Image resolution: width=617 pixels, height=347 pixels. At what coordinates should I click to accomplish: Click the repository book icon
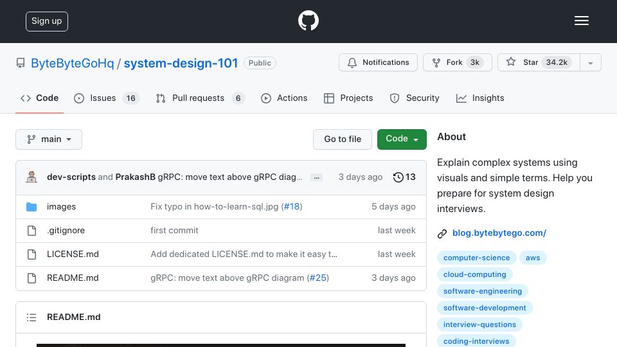[21, 63]
